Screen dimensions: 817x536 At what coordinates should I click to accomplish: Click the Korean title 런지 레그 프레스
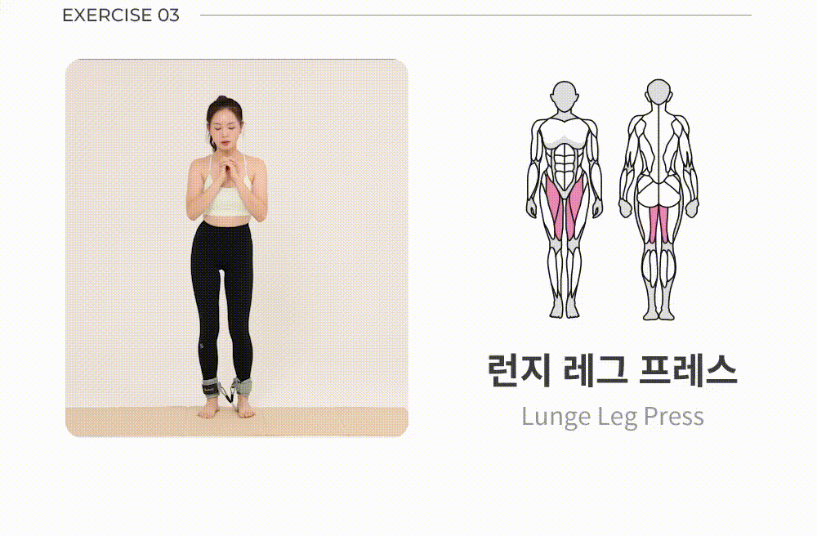612,370
